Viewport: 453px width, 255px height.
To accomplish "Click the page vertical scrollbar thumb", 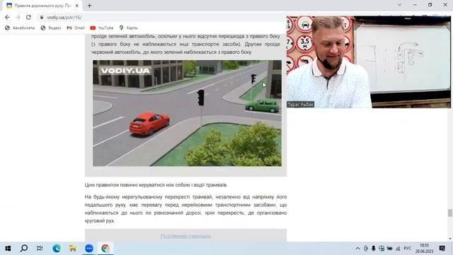I will [450, 213].
